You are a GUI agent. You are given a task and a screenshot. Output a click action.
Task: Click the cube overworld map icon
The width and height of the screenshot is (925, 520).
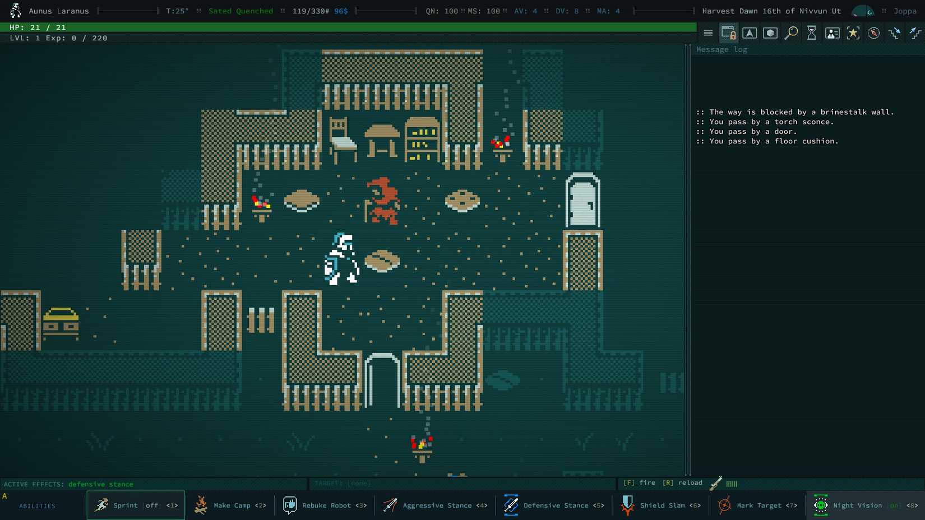click(770, 32)
